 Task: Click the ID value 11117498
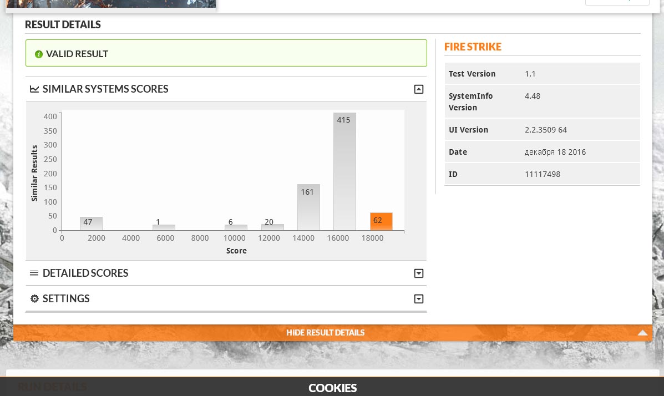coord(543,174)
